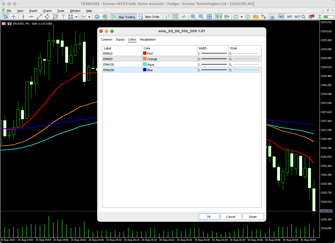Open the templates folder icon
Screen dimensions: 335x243
tap(256, 17)
